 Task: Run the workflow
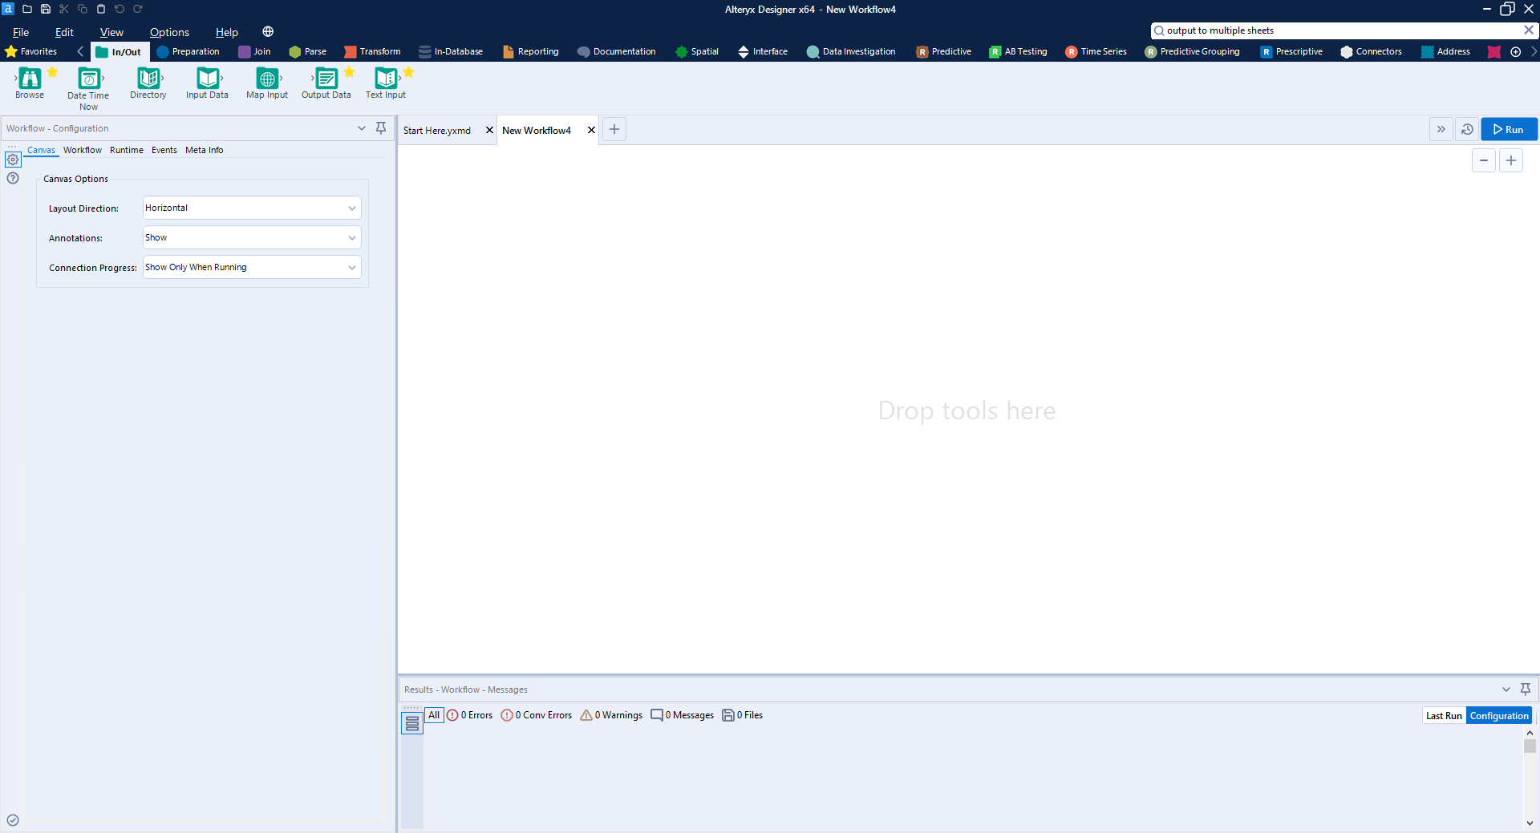pos(1509,129)
